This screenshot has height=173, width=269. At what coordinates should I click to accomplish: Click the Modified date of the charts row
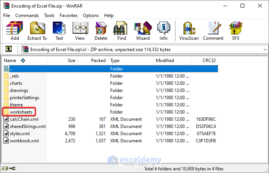[x=172, y=83]
